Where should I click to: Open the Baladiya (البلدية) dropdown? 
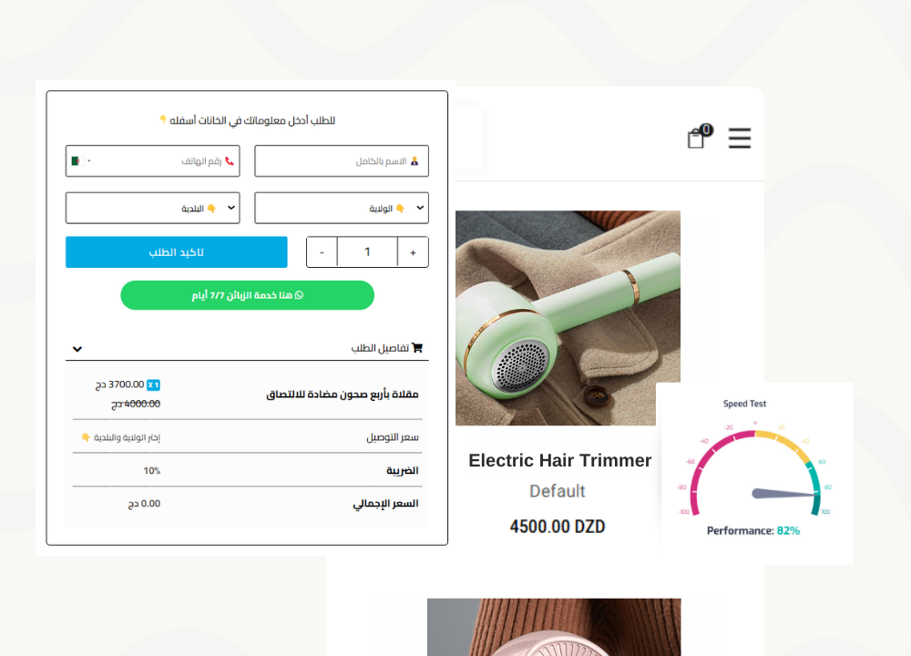click(x=153, y=208)
